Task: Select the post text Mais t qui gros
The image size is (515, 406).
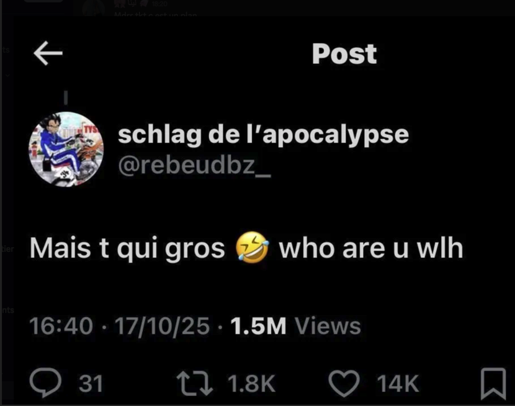Action: pyautogui.click(x=127, y=248)
